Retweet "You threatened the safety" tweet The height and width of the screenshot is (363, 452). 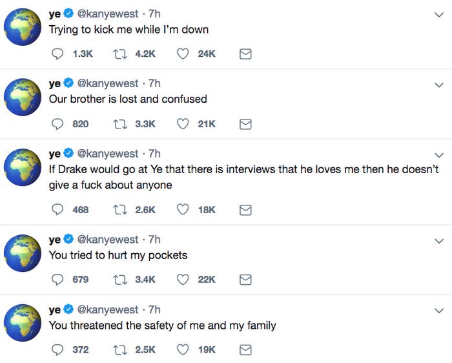coord(120,349)
